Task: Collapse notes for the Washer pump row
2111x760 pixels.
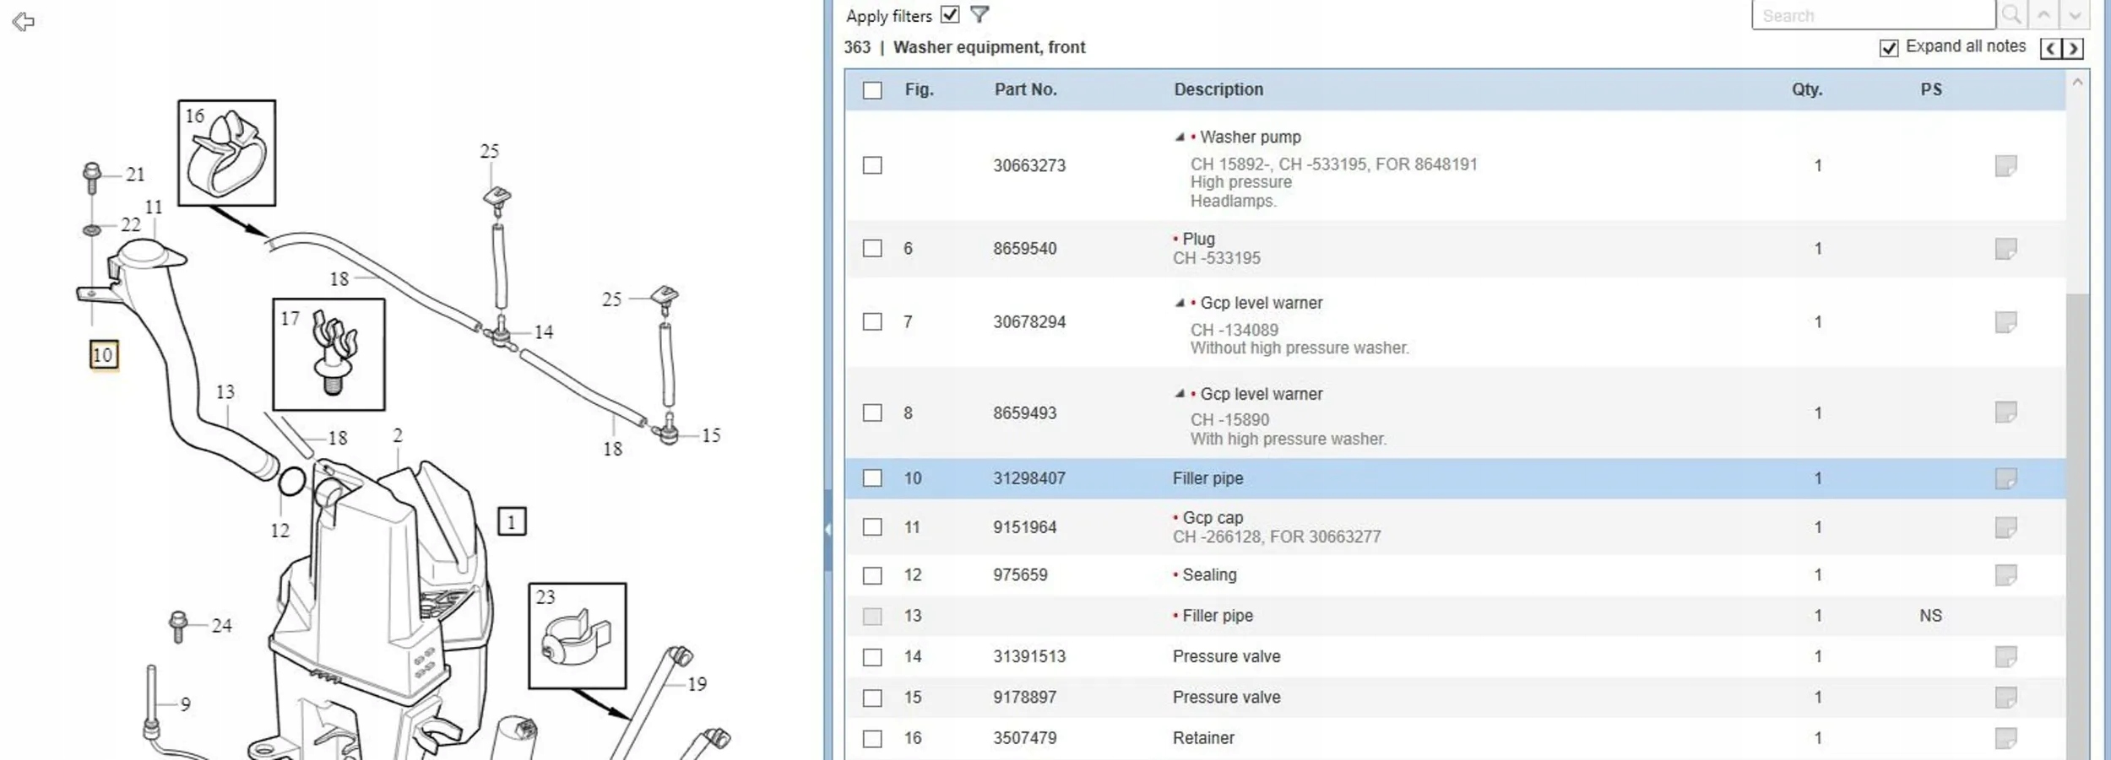Action: [1180, 137]
